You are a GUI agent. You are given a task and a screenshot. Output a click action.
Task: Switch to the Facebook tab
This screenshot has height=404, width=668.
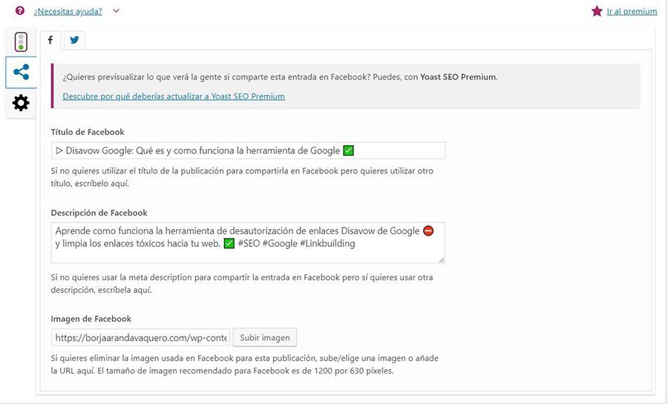50,40
